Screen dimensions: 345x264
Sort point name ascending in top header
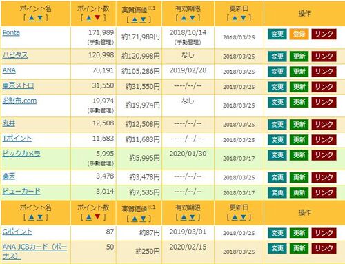click(32, 18)
